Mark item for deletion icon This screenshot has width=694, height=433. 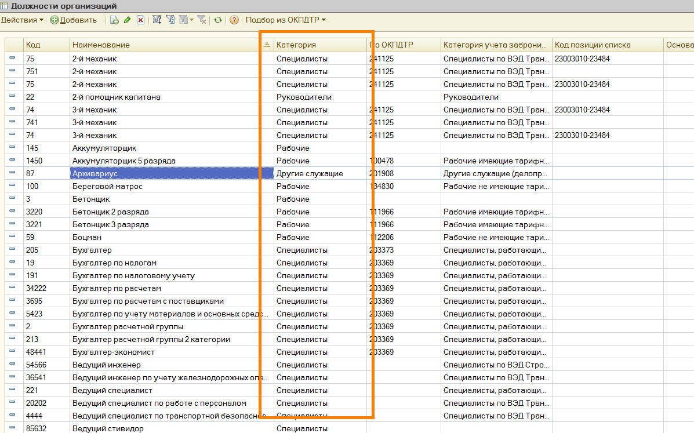click(140, 20)
